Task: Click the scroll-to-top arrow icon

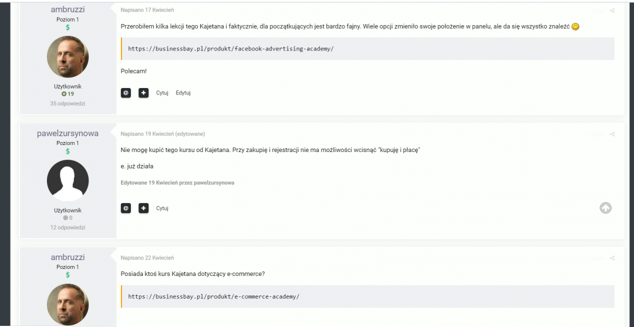Action: [605, 208]
